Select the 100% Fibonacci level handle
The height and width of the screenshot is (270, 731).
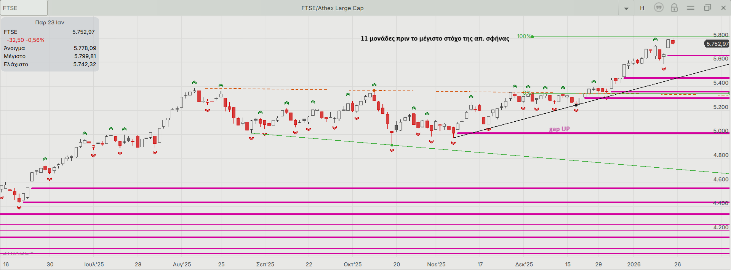[533, 37]
